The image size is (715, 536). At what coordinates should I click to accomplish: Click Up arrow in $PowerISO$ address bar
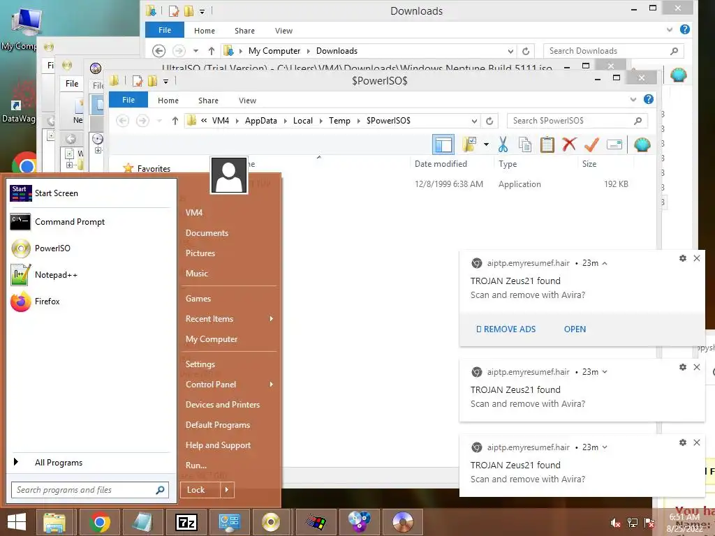pyautogui.click(x=175, y=121)
